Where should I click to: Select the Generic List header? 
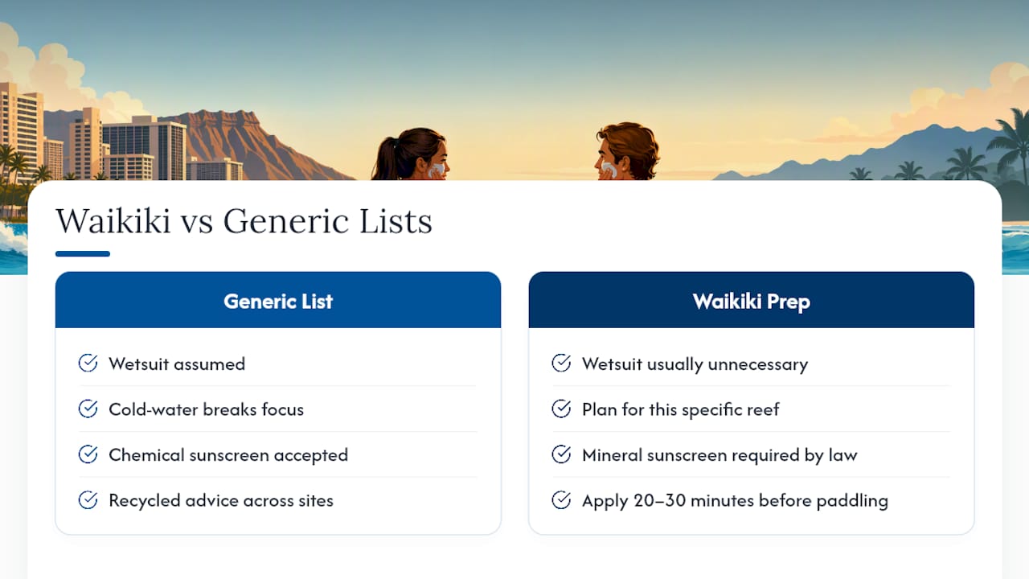click(278, 300)
